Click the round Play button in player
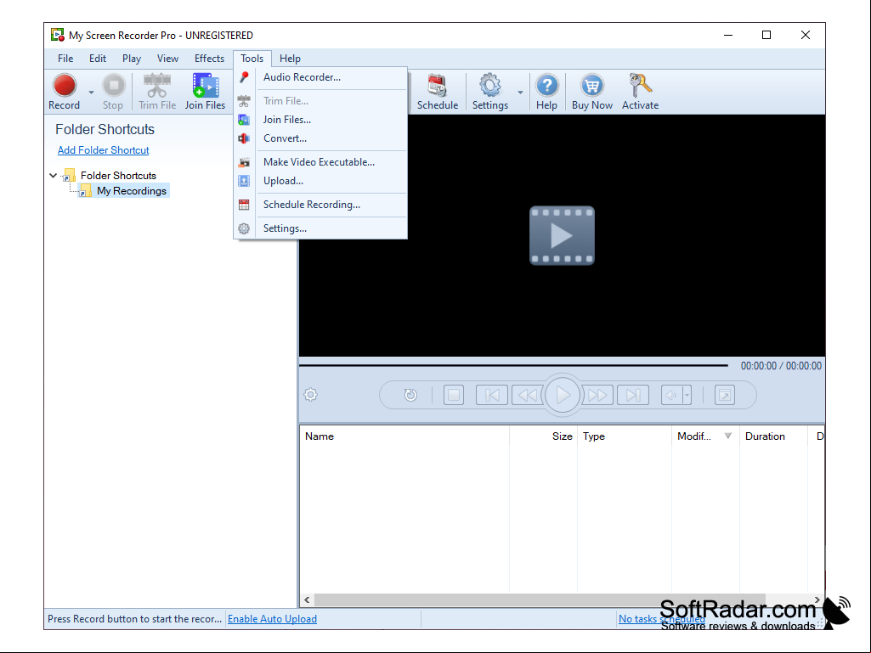The height and width of the screenshot is (653, 871). click(563, 395)
